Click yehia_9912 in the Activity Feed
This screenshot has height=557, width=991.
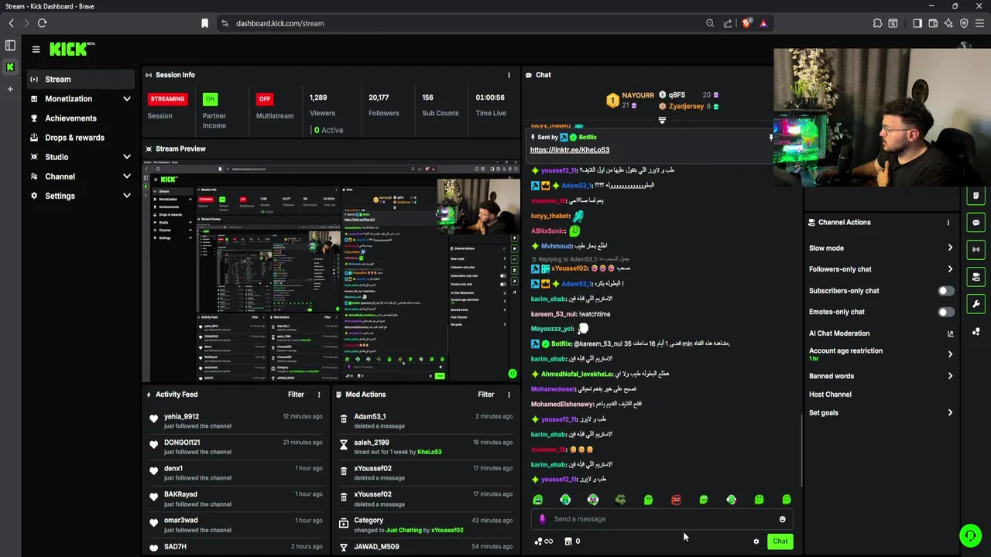pos(181,416)
